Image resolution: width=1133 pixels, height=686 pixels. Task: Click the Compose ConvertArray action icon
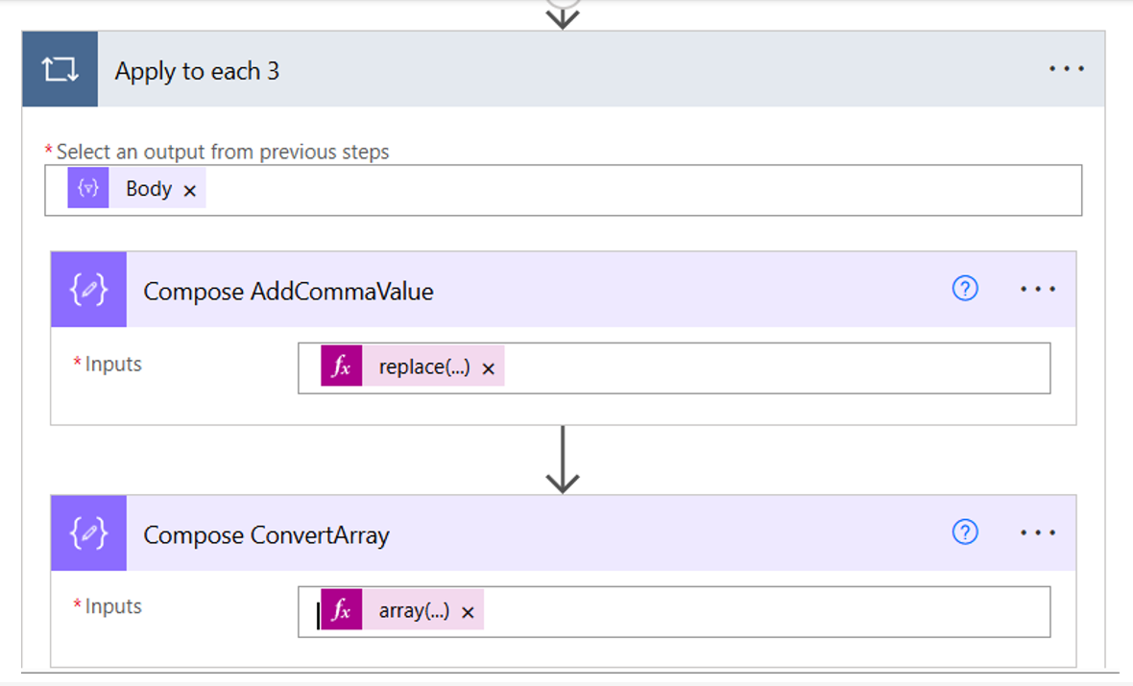point(87,534)
